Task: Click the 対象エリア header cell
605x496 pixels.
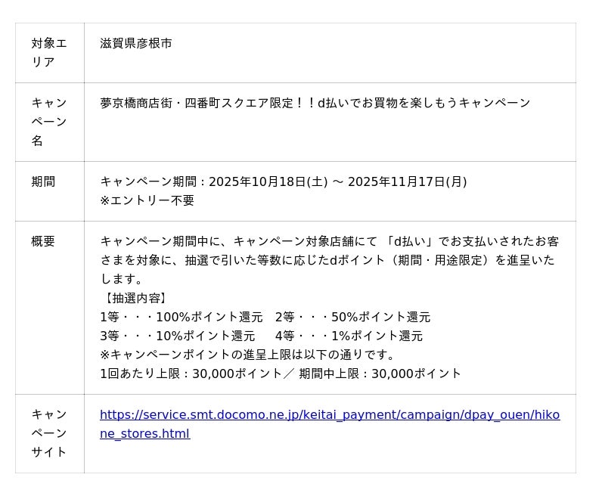Action: click(x=49, y=53)
